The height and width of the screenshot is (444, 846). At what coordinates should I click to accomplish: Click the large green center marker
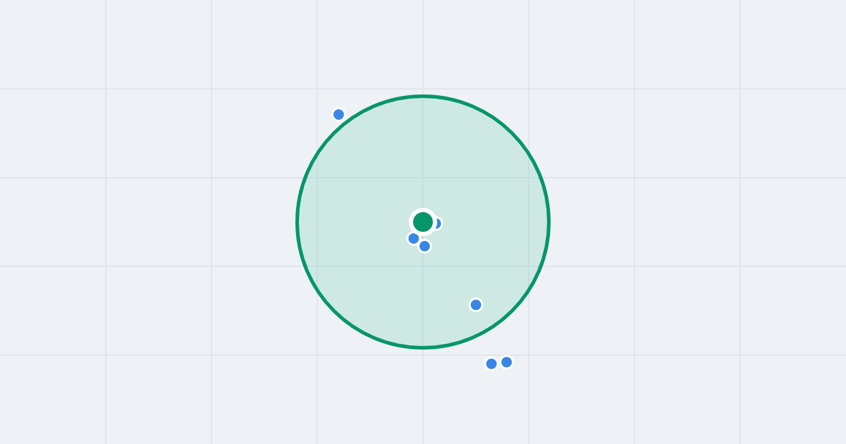click(423, 222)
